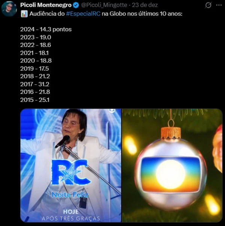Click the APÓS TRÊS GRAÇAS text

pyautogui.click(x=71, y=218)
